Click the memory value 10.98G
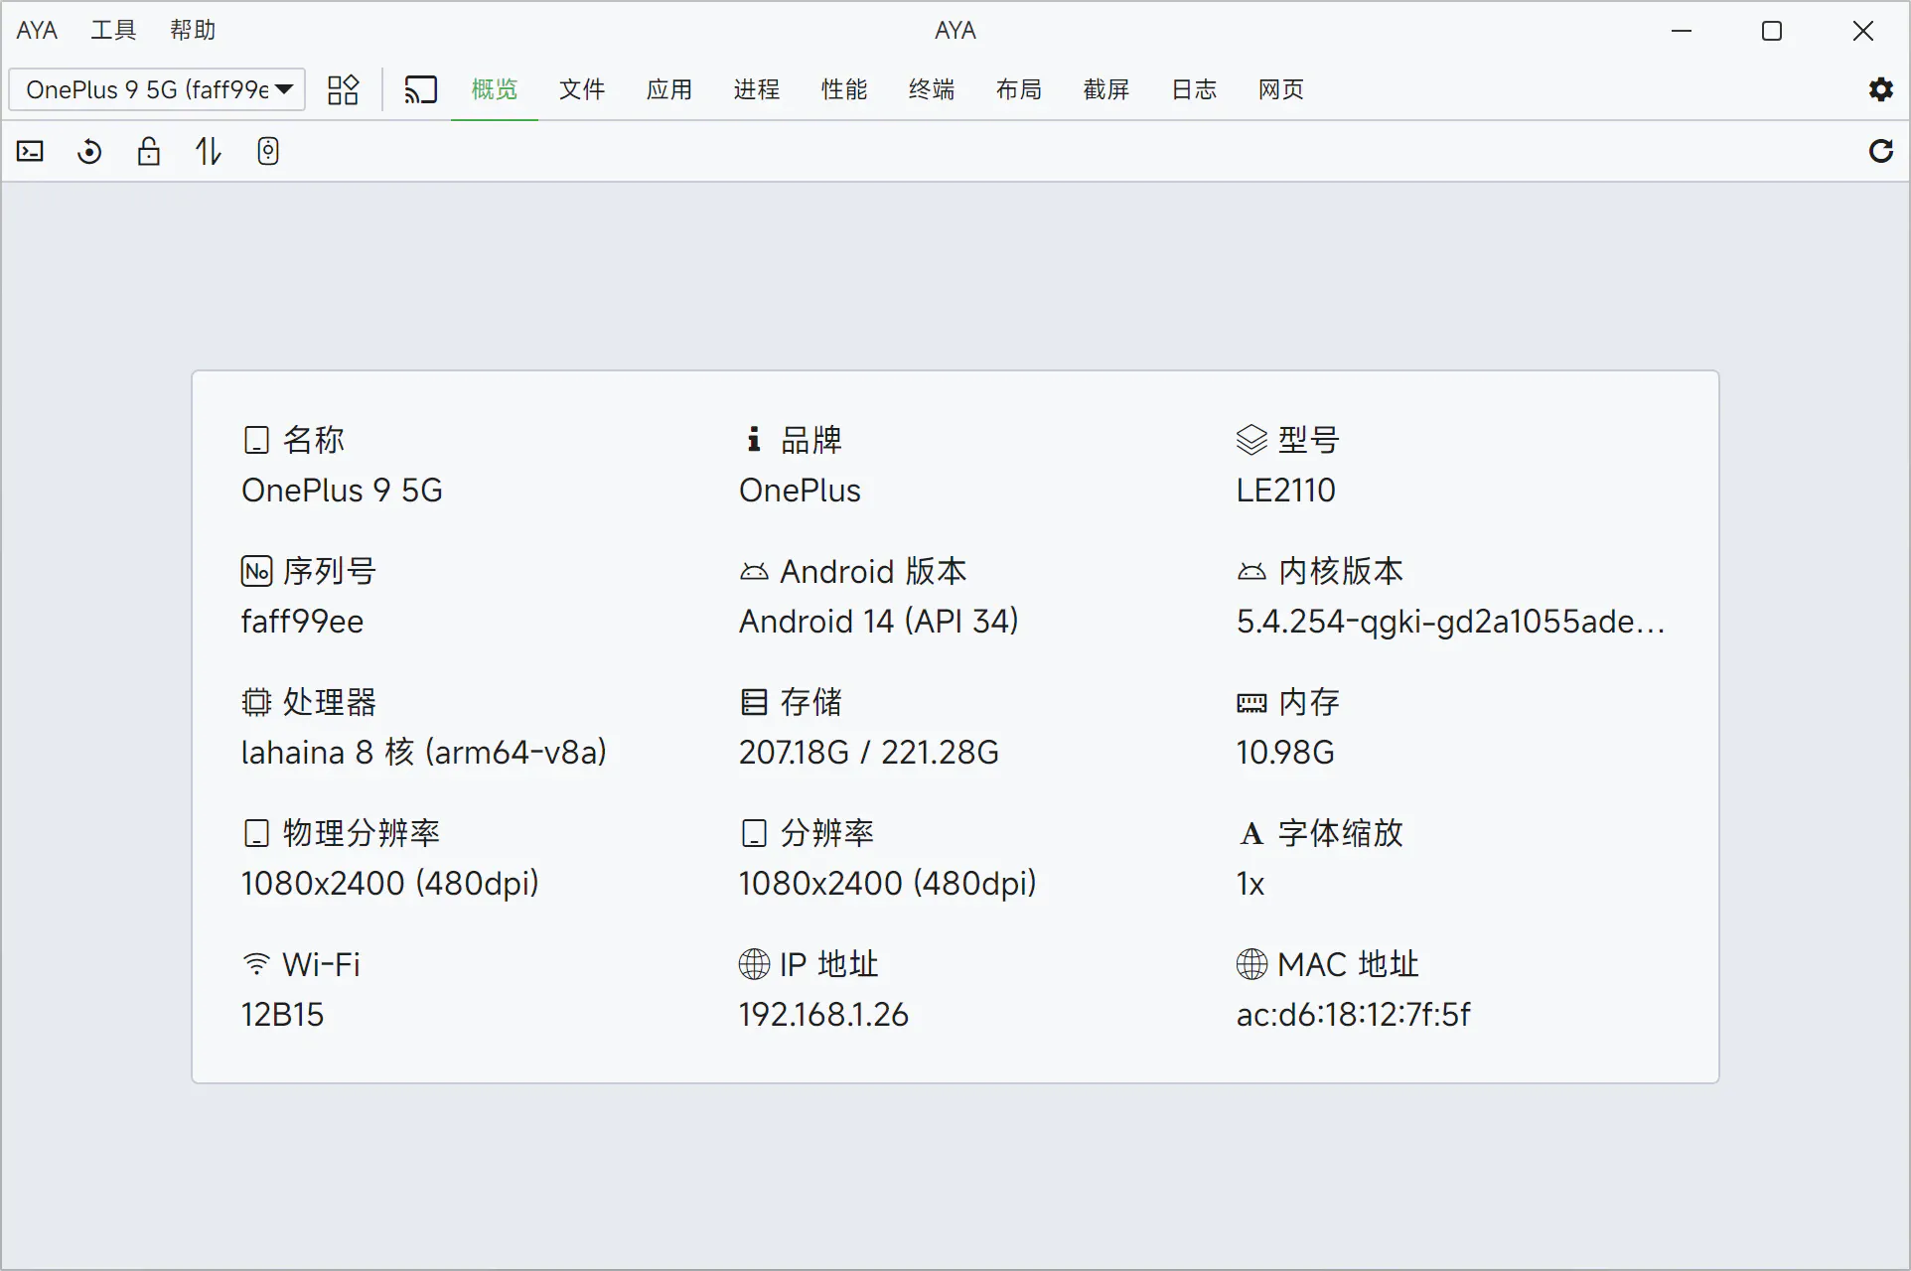This screenshot has height=1271, width=1911. pyautogui.click(x=1285, y=753)
